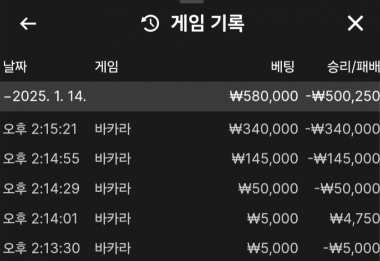This screenshot has width=380, height=261.
Task: Open the 오후 2:14:55 baccarat record
Action: pos(190,159)
